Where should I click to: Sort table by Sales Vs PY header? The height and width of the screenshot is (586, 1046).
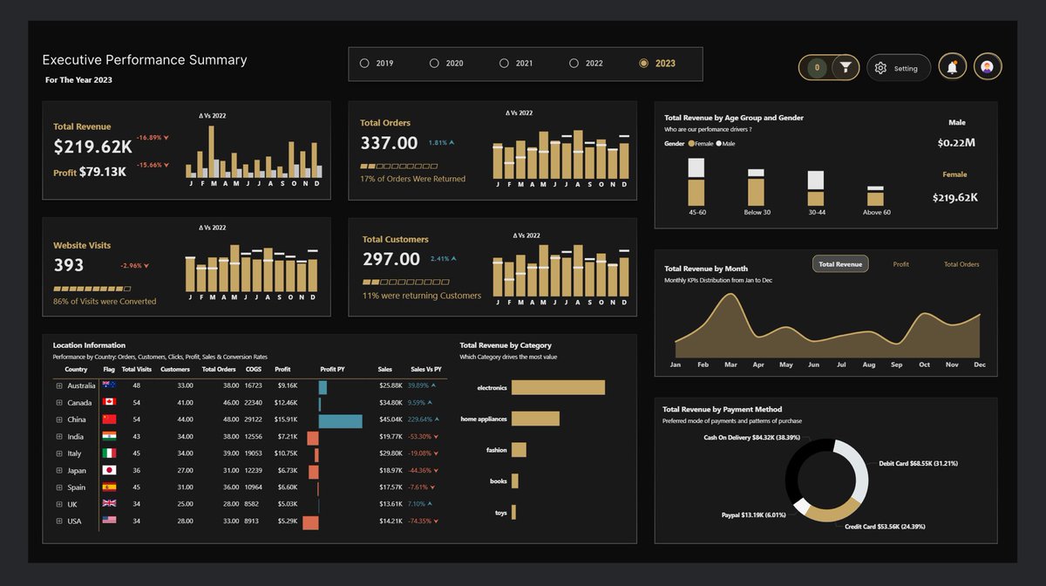(x=425, y=370)
